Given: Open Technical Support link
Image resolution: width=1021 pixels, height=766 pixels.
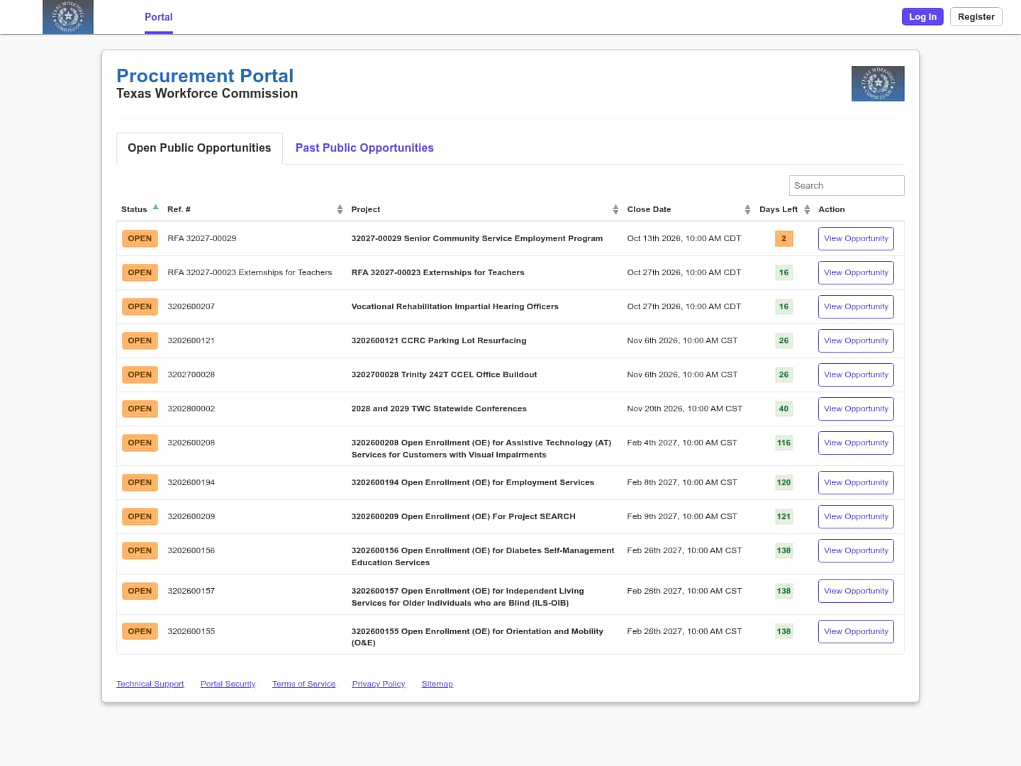Looking at the screenshot, I should point(150,684).
